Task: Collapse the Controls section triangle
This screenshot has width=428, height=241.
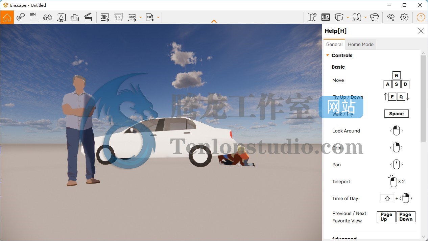Action: click(327, 55)
